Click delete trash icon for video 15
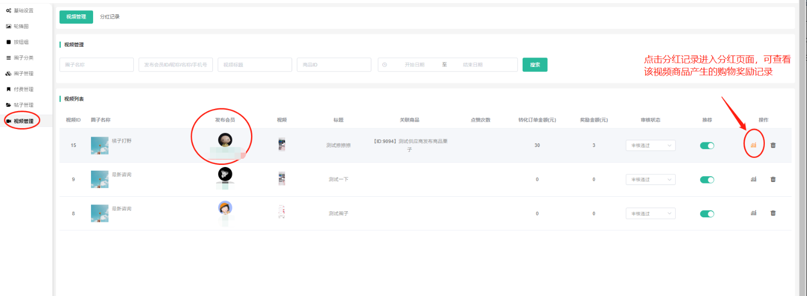Screen dimensions: 807x296 point(773,145)
